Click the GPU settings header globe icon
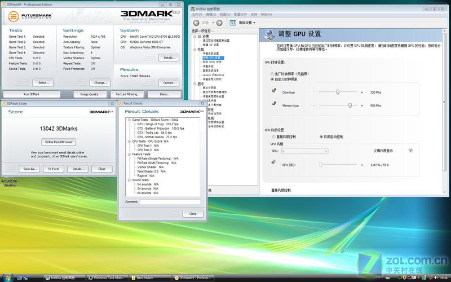This screenshot has width=451, height=282. [x=269, y=34]
